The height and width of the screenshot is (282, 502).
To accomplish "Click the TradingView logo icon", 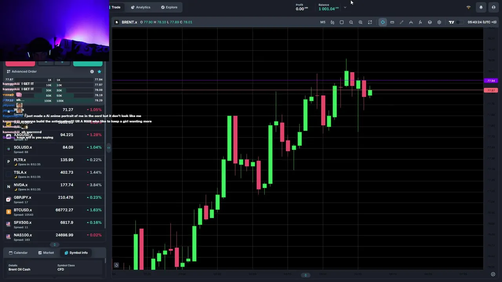I will 451,22.
